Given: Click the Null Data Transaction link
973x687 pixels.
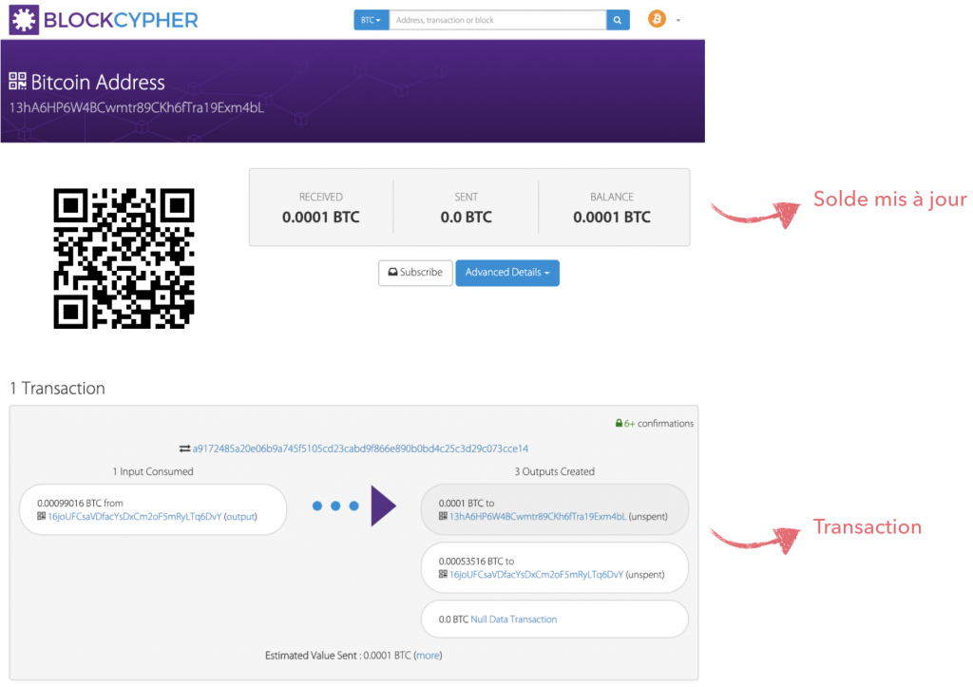Looking at the screenshot, I should point(514,620).
